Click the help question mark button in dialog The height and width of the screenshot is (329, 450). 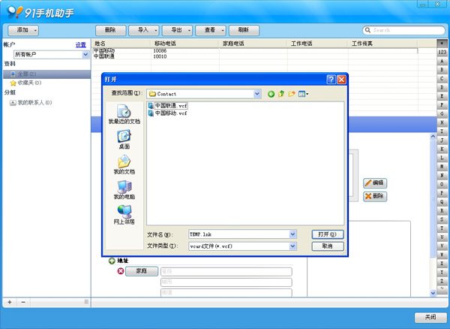point(331,80)
